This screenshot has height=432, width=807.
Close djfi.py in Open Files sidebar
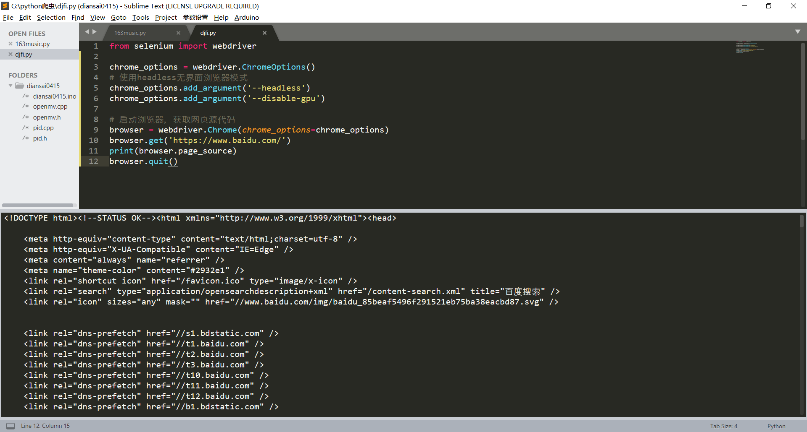tap(11, 54)
